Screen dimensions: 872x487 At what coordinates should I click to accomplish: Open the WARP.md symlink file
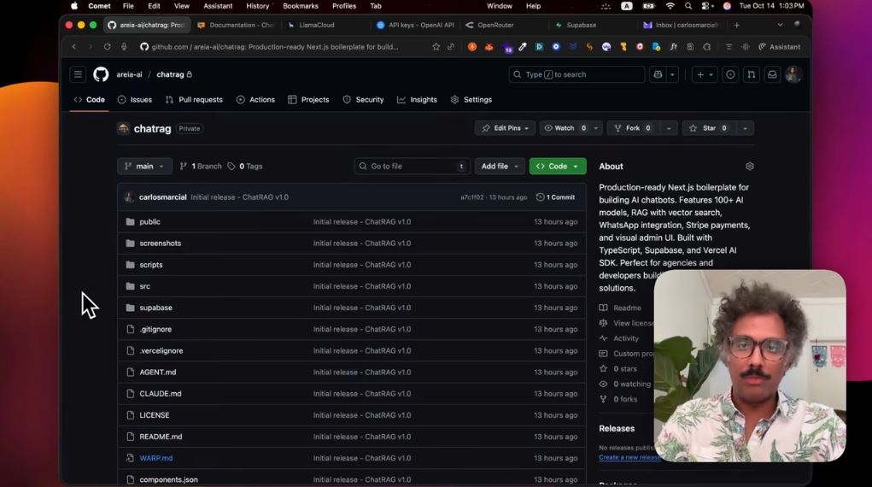155,458
